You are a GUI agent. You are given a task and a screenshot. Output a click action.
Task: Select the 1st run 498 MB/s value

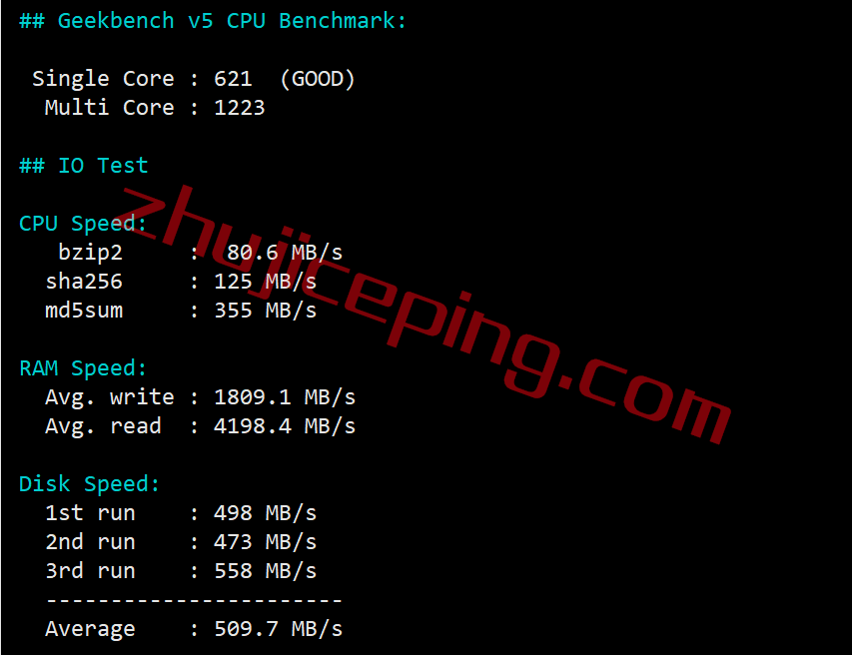pos(265,513)
